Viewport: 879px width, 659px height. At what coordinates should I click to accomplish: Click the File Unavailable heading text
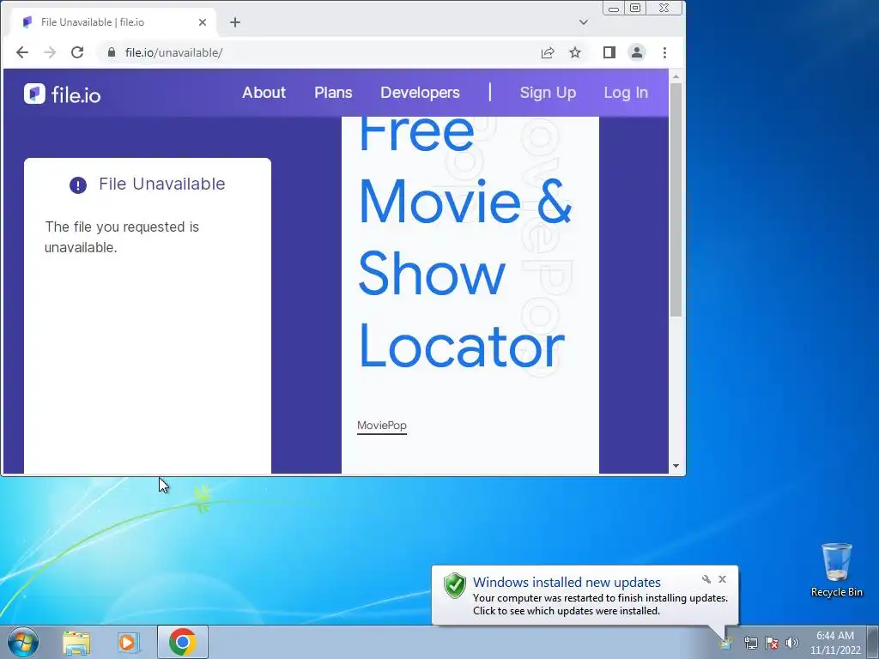click(x=162, y=184)
